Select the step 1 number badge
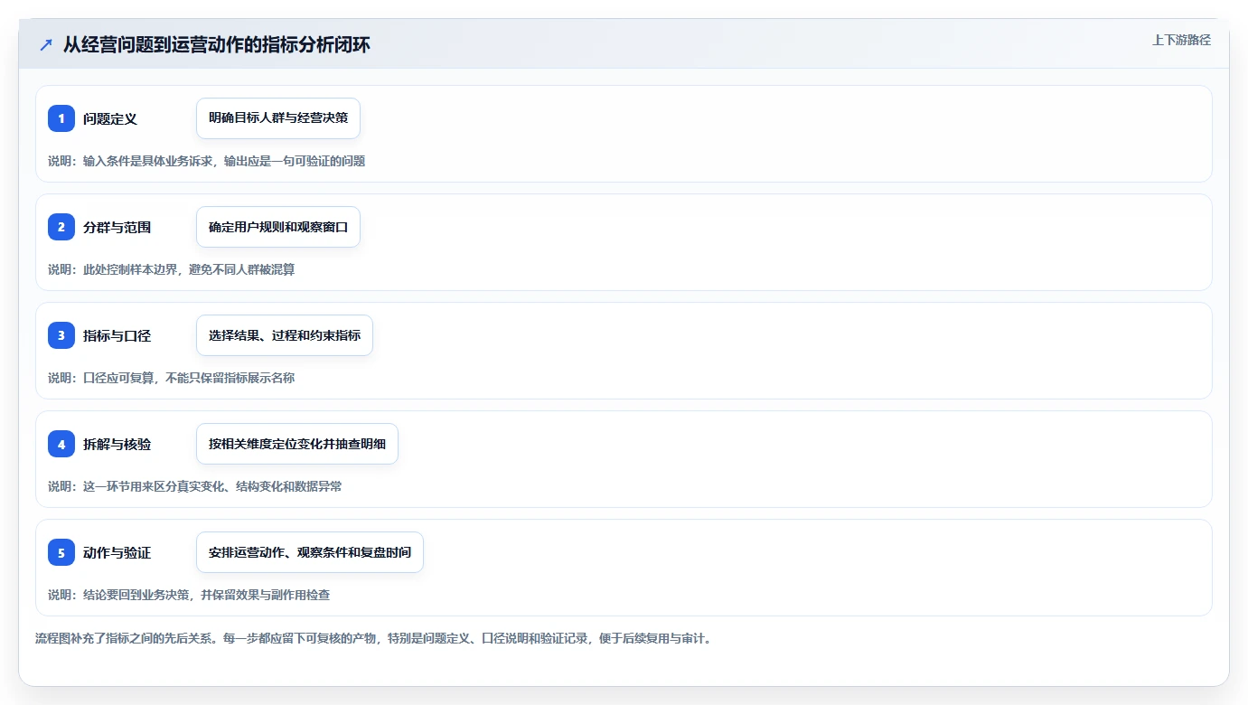The image size is (1248, 705). coord(61,118)
